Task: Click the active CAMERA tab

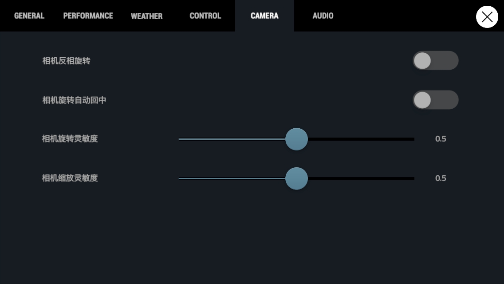Action: [x=264, y=16]
